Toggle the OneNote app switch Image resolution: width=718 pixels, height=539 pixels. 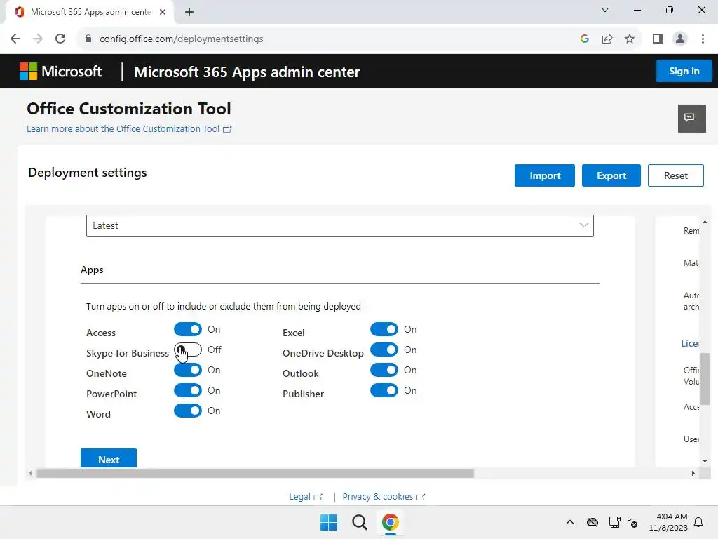pyautogui.click(x=188, y=370)
